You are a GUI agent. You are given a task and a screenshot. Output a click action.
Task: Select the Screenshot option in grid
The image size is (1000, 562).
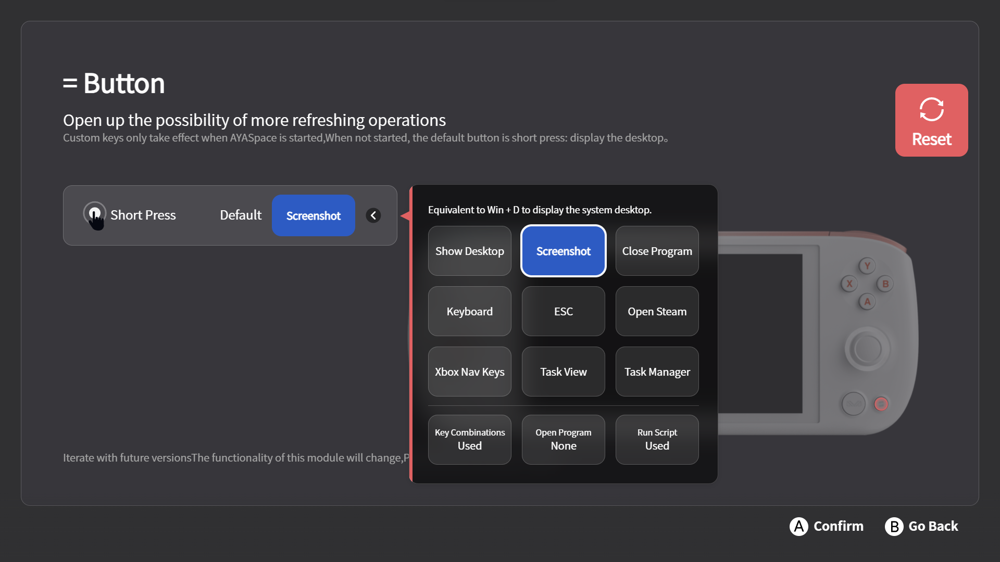coord(563,251)
